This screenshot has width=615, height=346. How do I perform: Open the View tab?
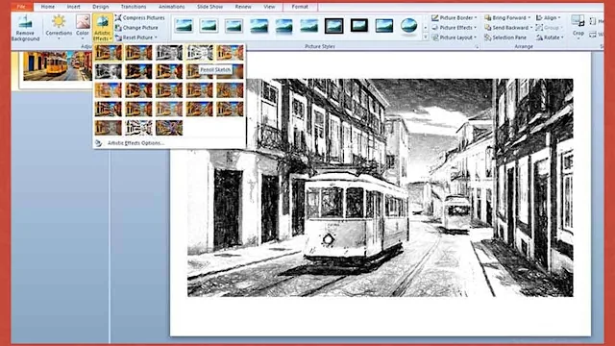[269, 7]
